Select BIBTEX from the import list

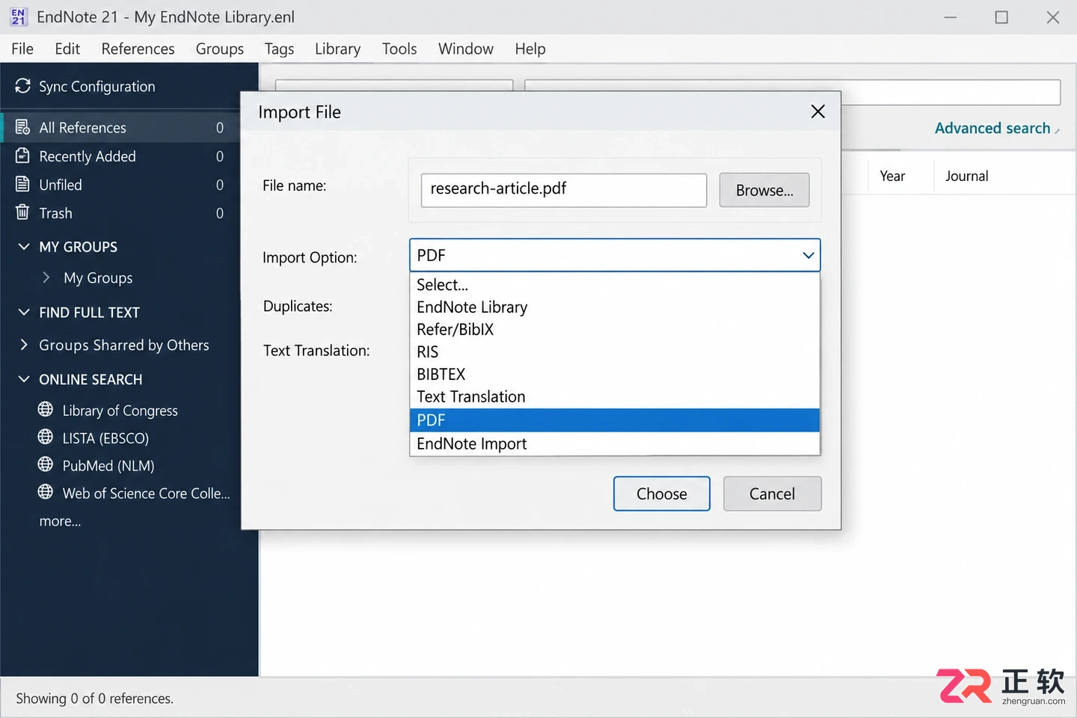615,375
